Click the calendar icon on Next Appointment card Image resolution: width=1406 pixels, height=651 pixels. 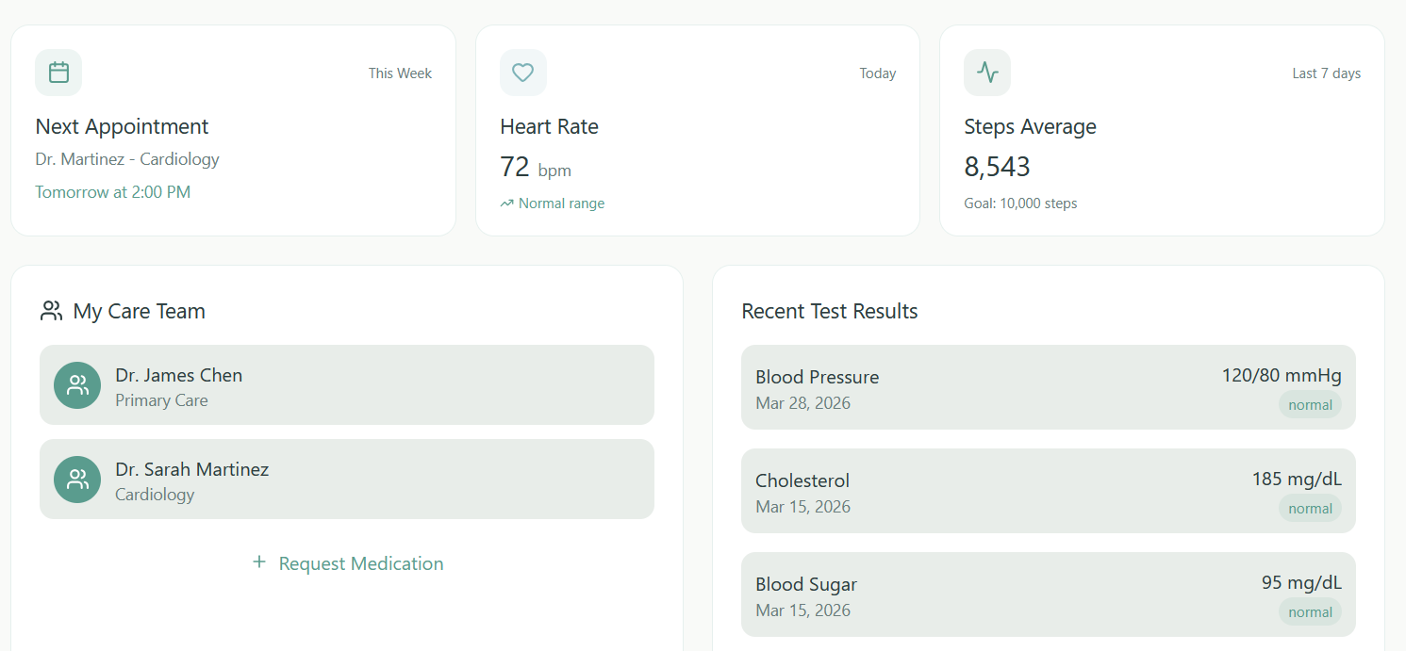[58, 73]
